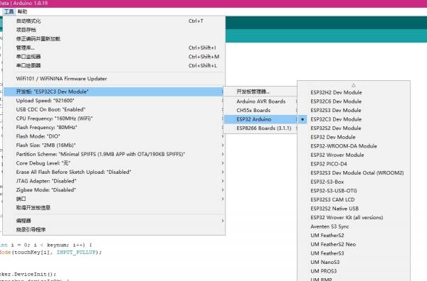Expand CH55x Boards submenu
427x281 pixels.
click(x=260, y=111)
